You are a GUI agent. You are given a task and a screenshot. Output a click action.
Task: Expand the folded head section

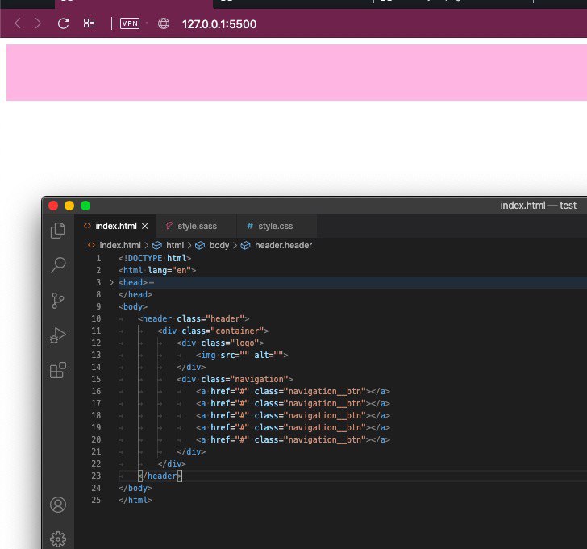click(x=111, y=282)
